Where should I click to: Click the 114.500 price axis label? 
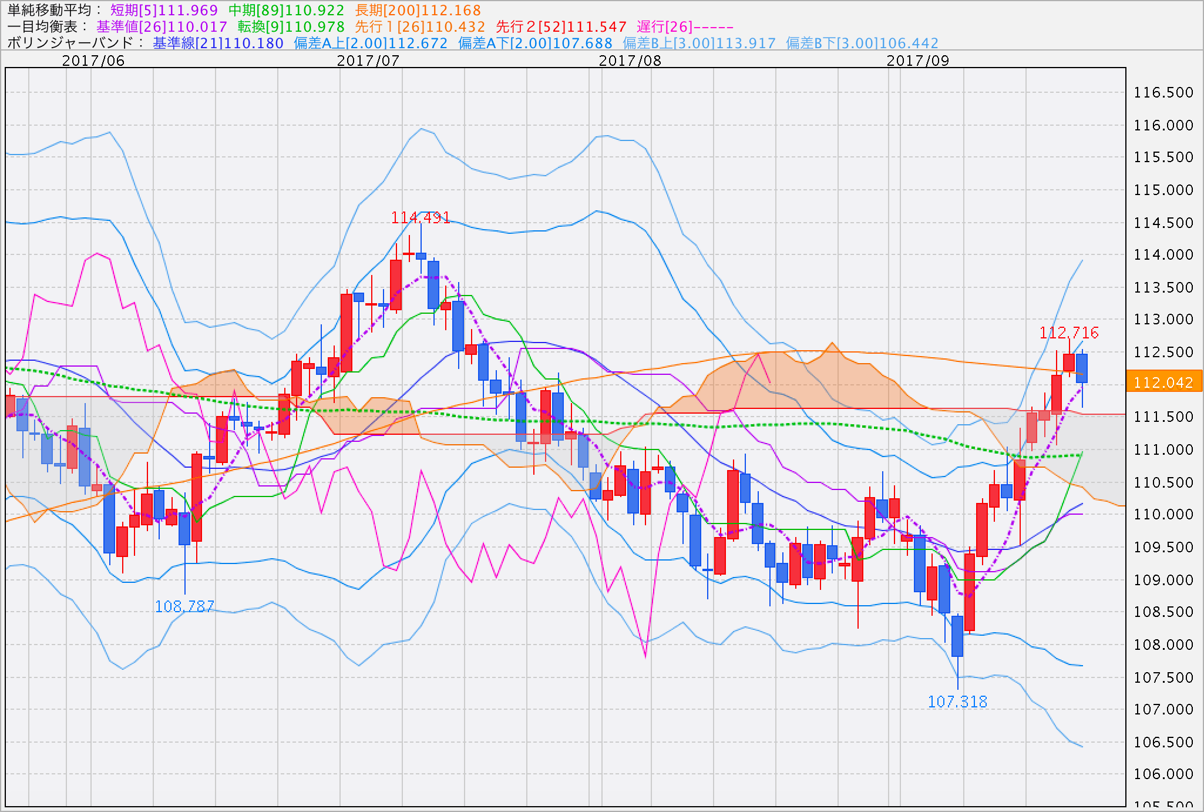point(1163,223)
